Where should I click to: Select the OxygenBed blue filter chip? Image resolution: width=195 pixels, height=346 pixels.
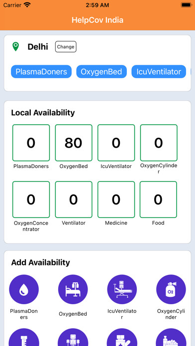(101, 72)
